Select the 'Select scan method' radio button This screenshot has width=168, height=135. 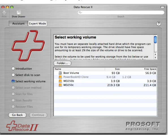(13, 88)
